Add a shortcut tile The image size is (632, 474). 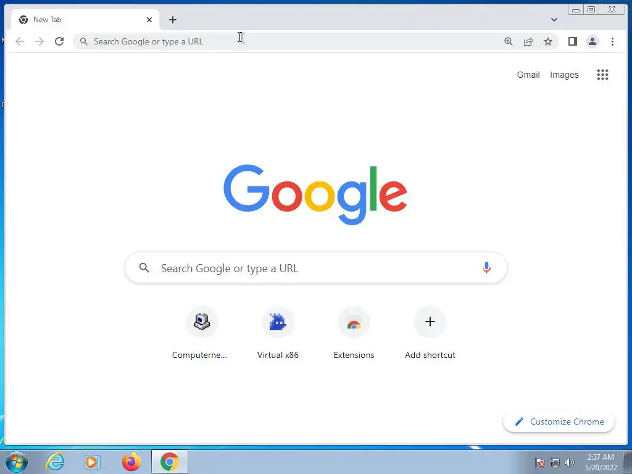pos(430,333)
